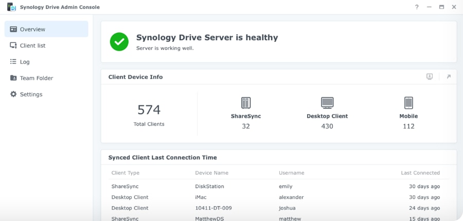Click the green healthy status checkmark
The image size is (463, 221).
coord(119,42)
